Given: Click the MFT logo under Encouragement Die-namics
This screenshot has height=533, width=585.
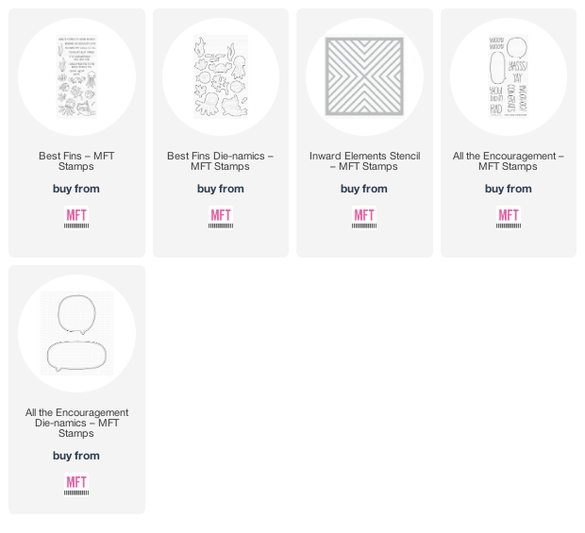Looking at the screenshot, I should [76, 485].
